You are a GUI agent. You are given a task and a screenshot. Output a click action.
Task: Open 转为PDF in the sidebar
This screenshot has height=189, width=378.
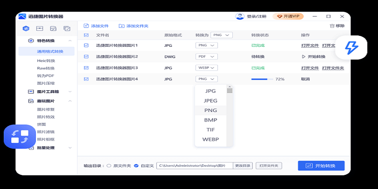pyautogui.click(x=46, y=76)
